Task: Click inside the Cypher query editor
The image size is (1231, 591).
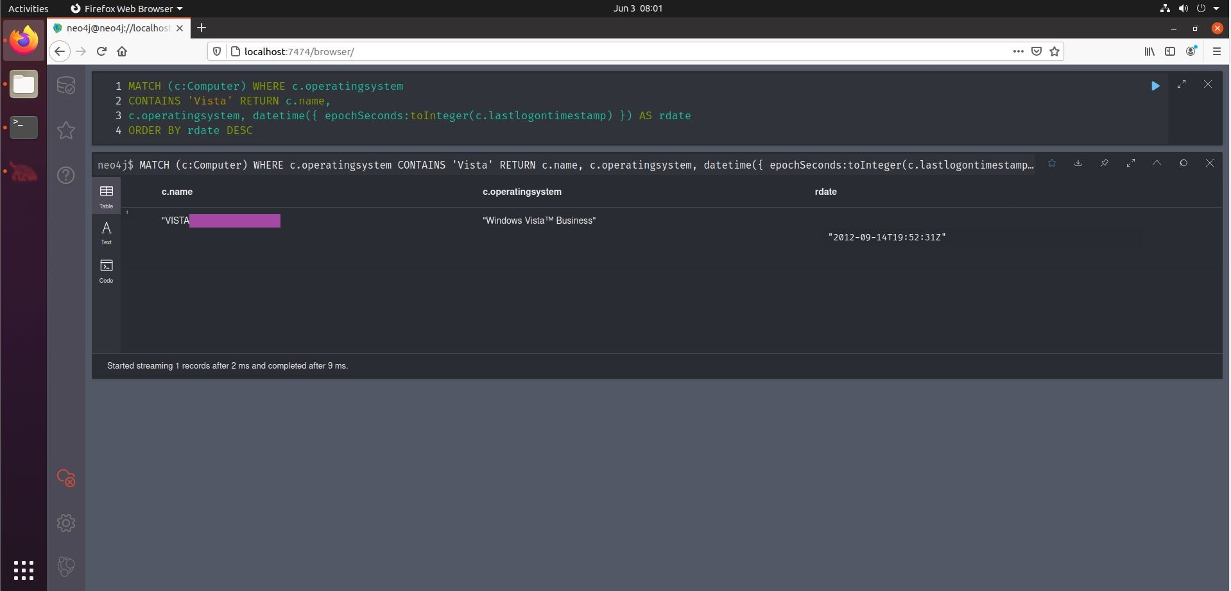Action: pyautogui.click(x=629, y=108)
